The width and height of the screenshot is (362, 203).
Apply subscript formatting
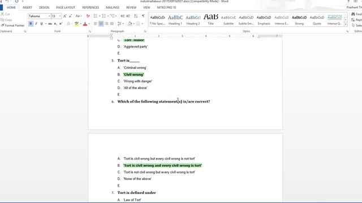55,24
